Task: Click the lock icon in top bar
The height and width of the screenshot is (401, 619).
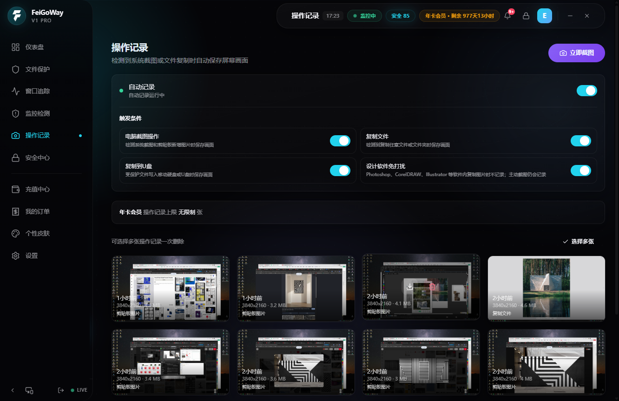Action: [526, 16]
